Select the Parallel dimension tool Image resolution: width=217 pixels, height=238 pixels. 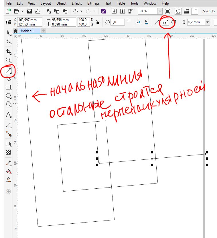coord(8,125)
